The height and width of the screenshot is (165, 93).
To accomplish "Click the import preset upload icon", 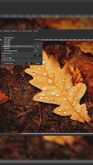I will [38, 46].
